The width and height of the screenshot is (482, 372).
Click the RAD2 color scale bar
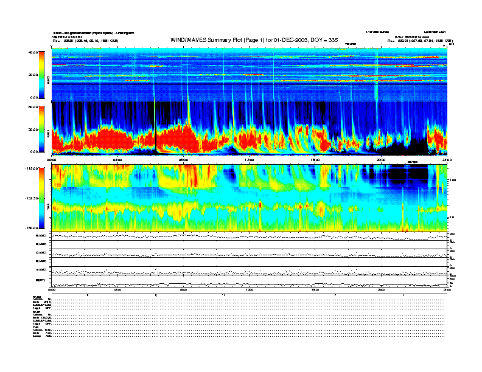coord(41,75)
